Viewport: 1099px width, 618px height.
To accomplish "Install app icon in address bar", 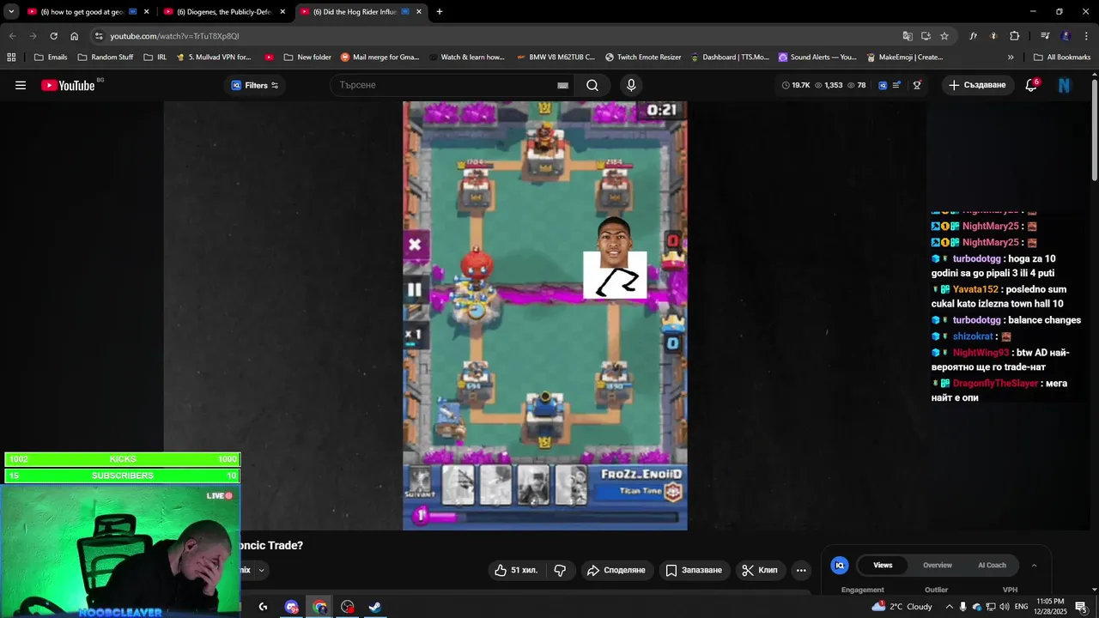I will tap(926, 36).
